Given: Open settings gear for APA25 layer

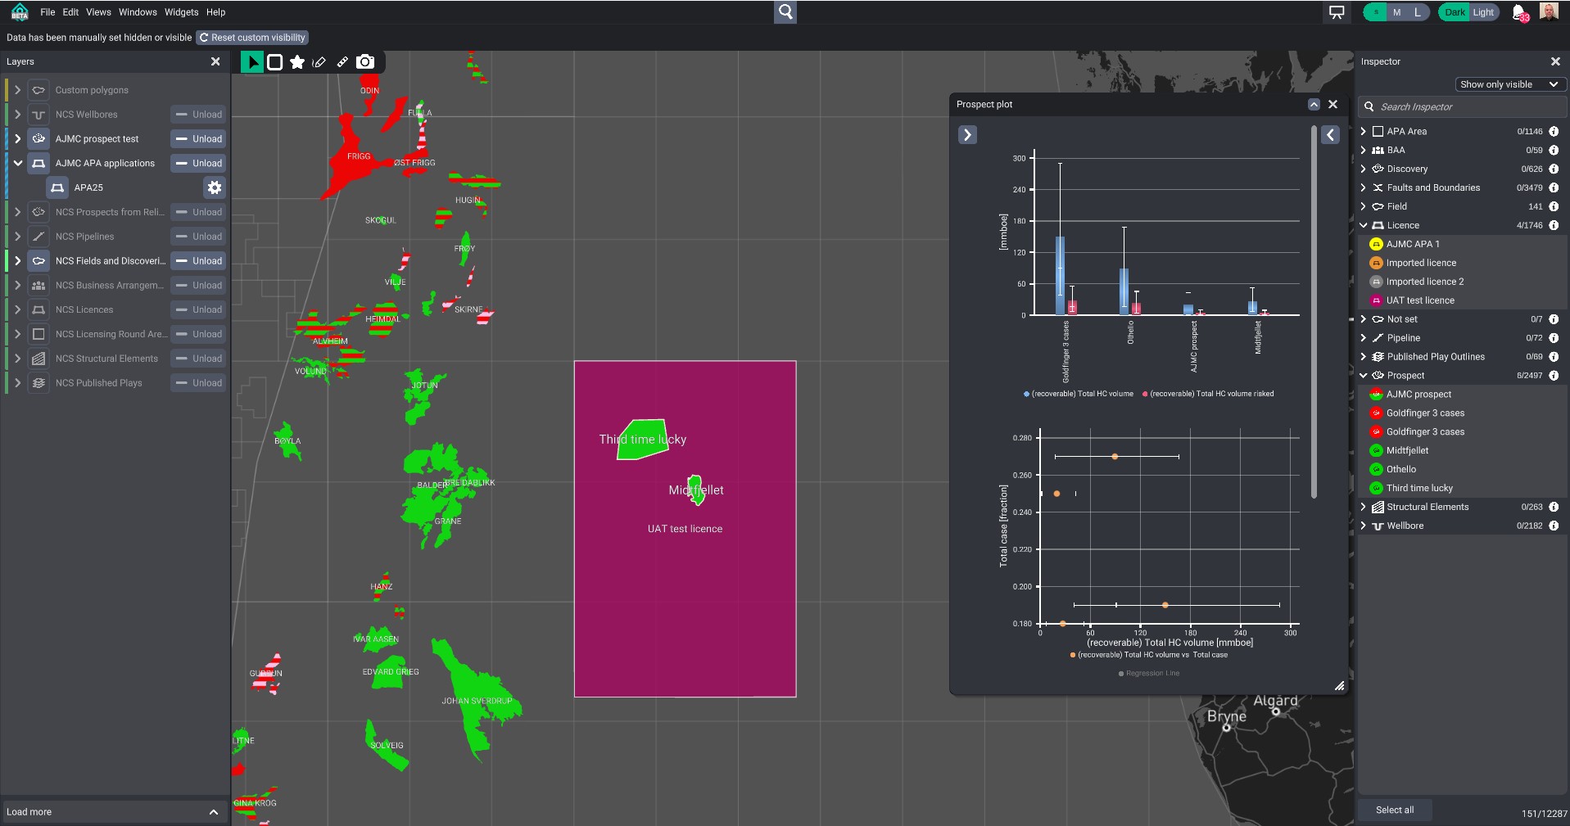Looking at the screenshot, I should (x=214, y=187).
